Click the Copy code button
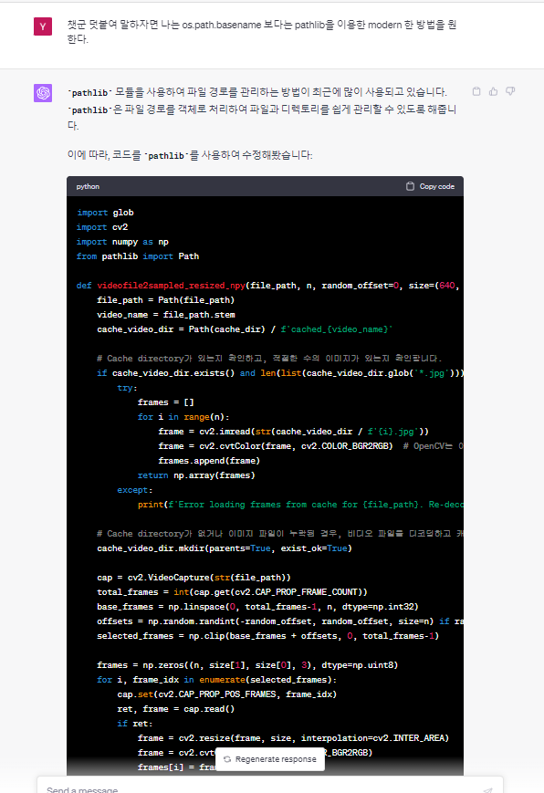 coord(430,187)
